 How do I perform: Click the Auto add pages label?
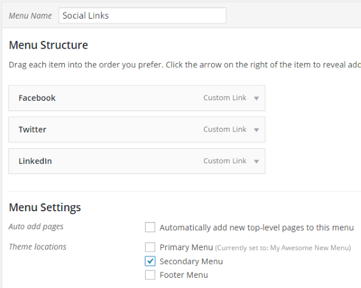coord(36,227)
